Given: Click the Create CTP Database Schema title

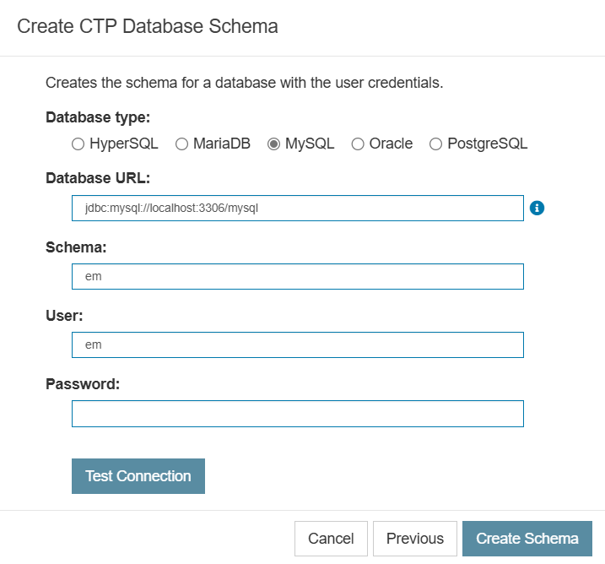Looking at the screenshot, I should pyautogui.click(x=148, y=26).
